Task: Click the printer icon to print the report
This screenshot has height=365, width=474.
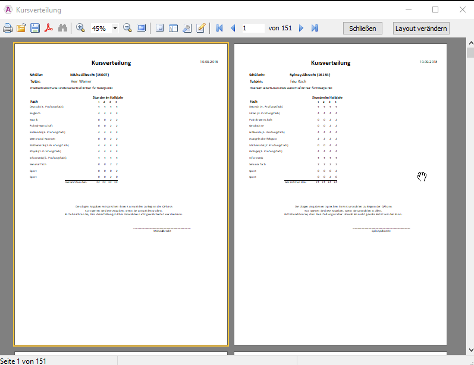Action: pyautogui.click(x=8, y=28)
